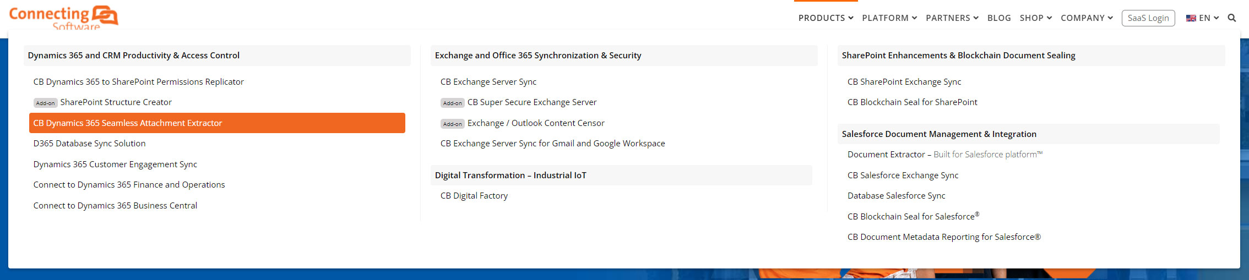The height and width of the screenshot is (280, 1249).
Task: Open CB SharePoint Exchange Sync link
Action: tap(904, 81)
